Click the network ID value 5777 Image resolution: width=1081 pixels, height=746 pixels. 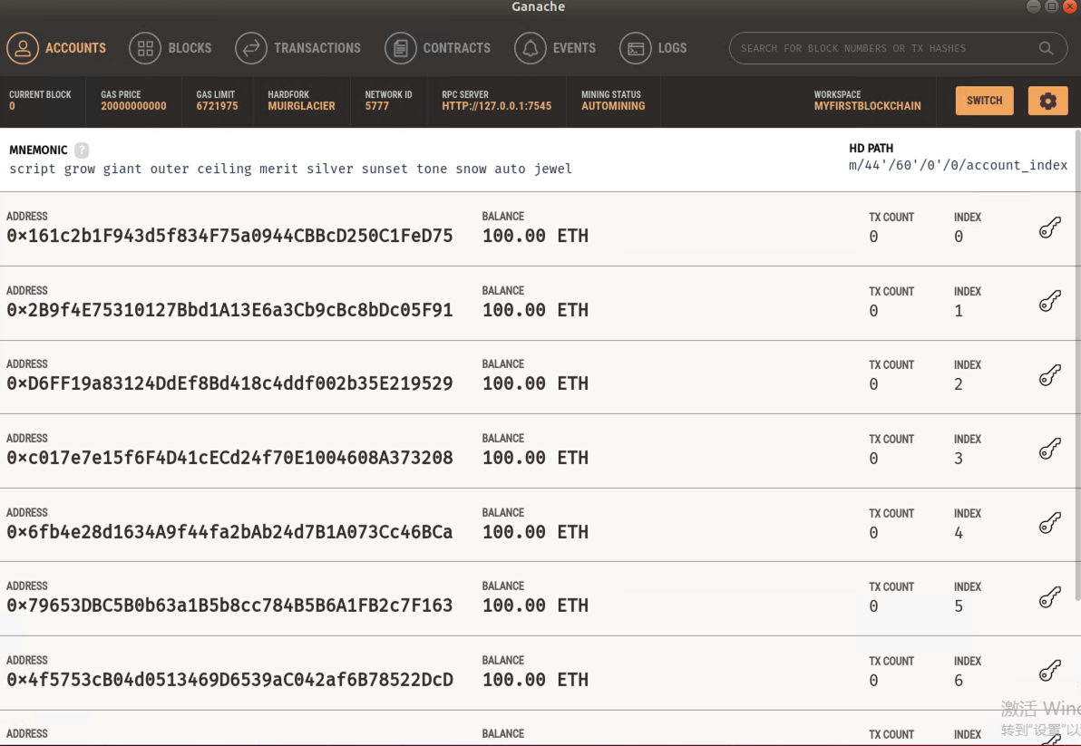(x=377, y=106)
